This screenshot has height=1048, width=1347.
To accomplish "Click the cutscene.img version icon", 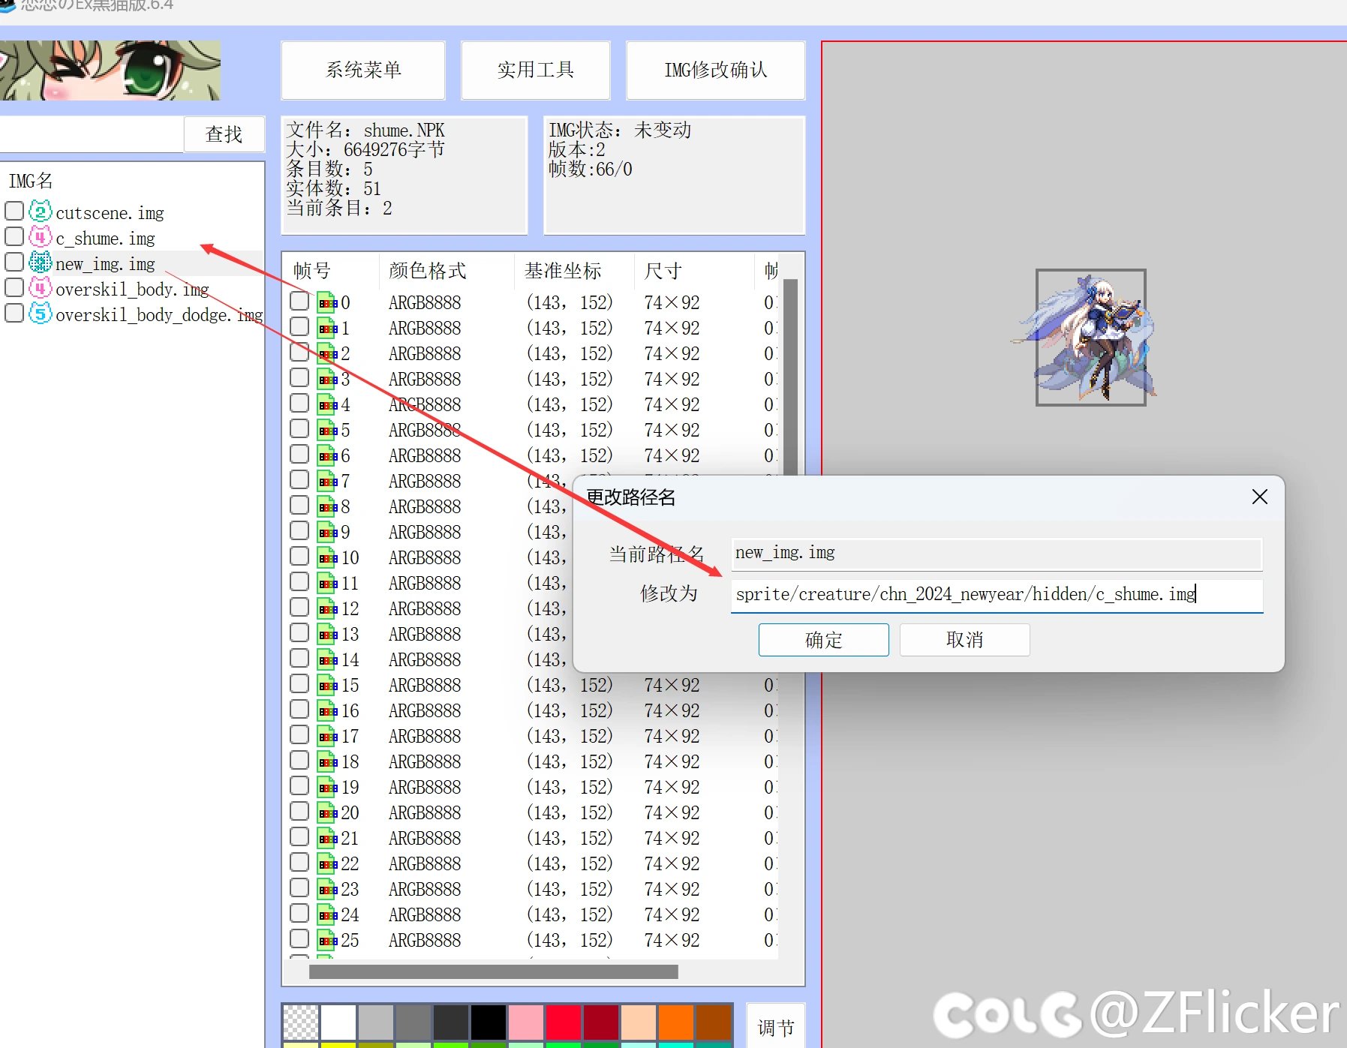I will 40,212.
